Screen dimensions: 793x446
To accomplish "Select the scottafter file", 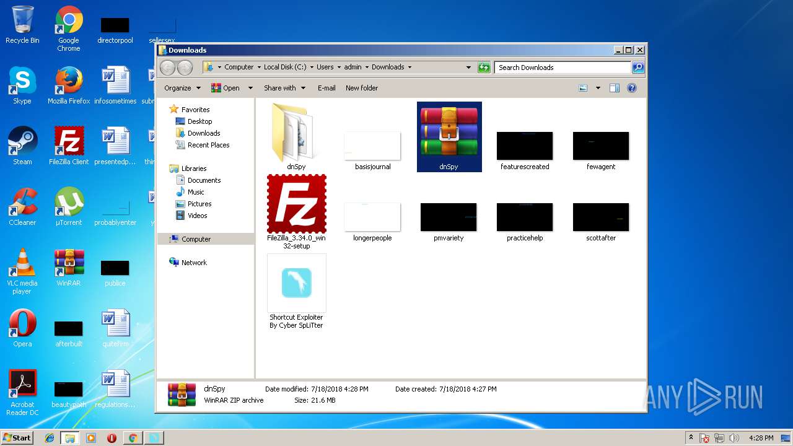I will [601, 222].
